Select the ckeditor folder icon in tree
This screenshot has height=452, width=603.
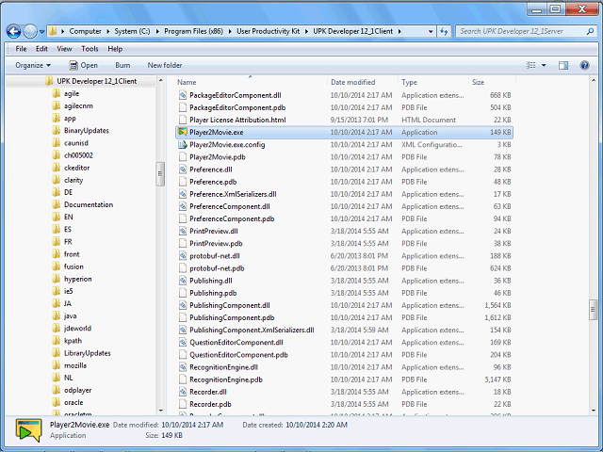57,168
